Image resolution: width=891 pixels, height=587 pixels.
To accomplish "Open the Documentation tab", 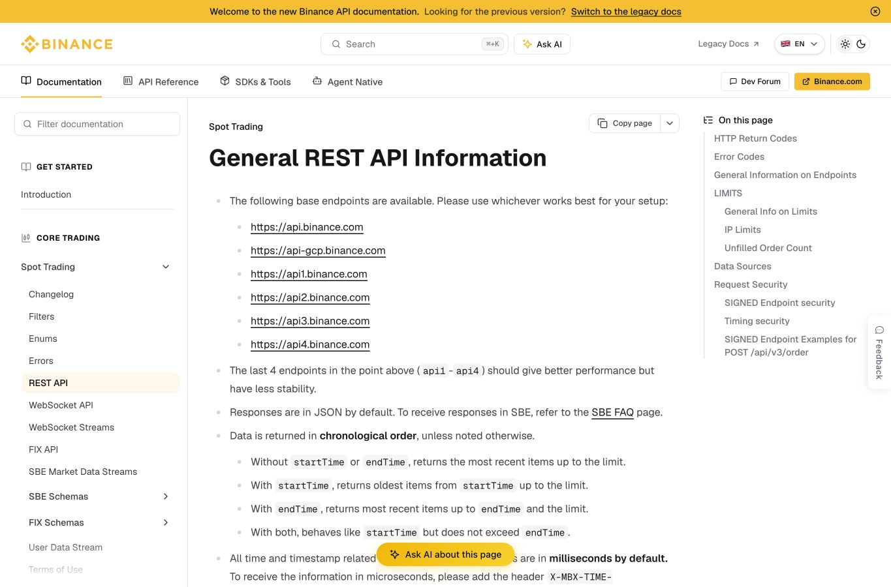I will [61, 82].
